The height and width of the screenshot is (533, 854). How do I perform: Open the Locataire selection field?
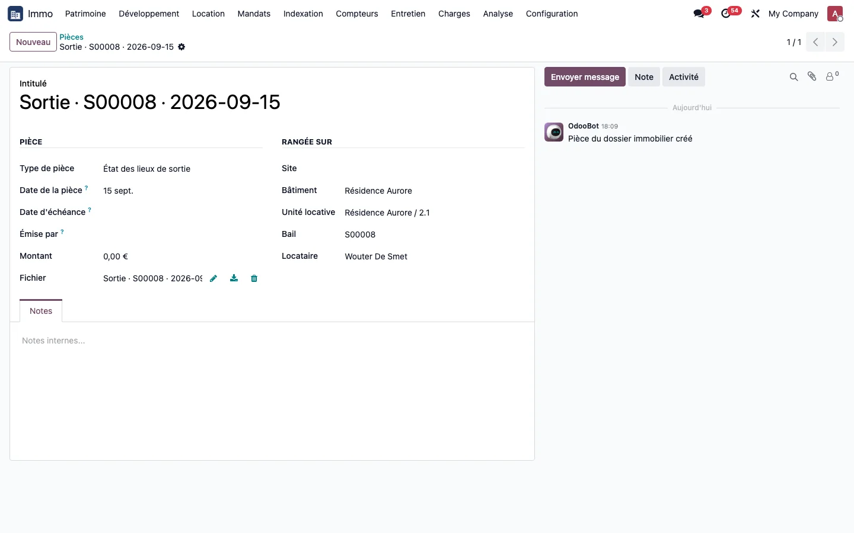click(435, 256)
